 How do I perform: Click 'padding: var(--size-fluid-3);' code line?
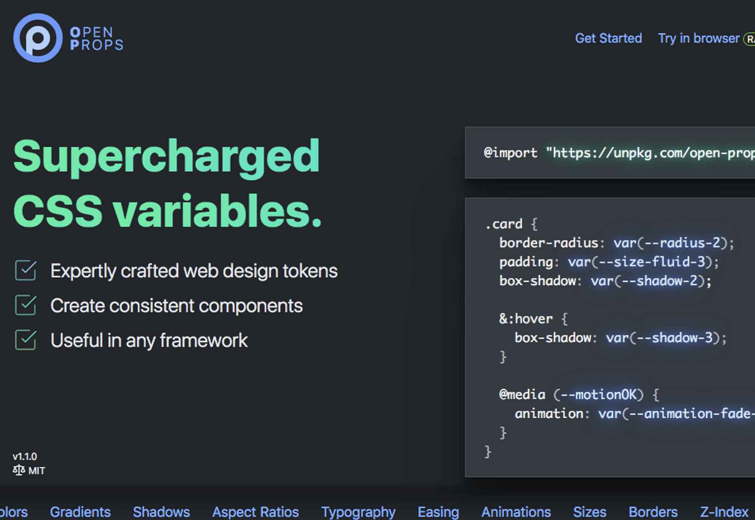click(609, 262)
